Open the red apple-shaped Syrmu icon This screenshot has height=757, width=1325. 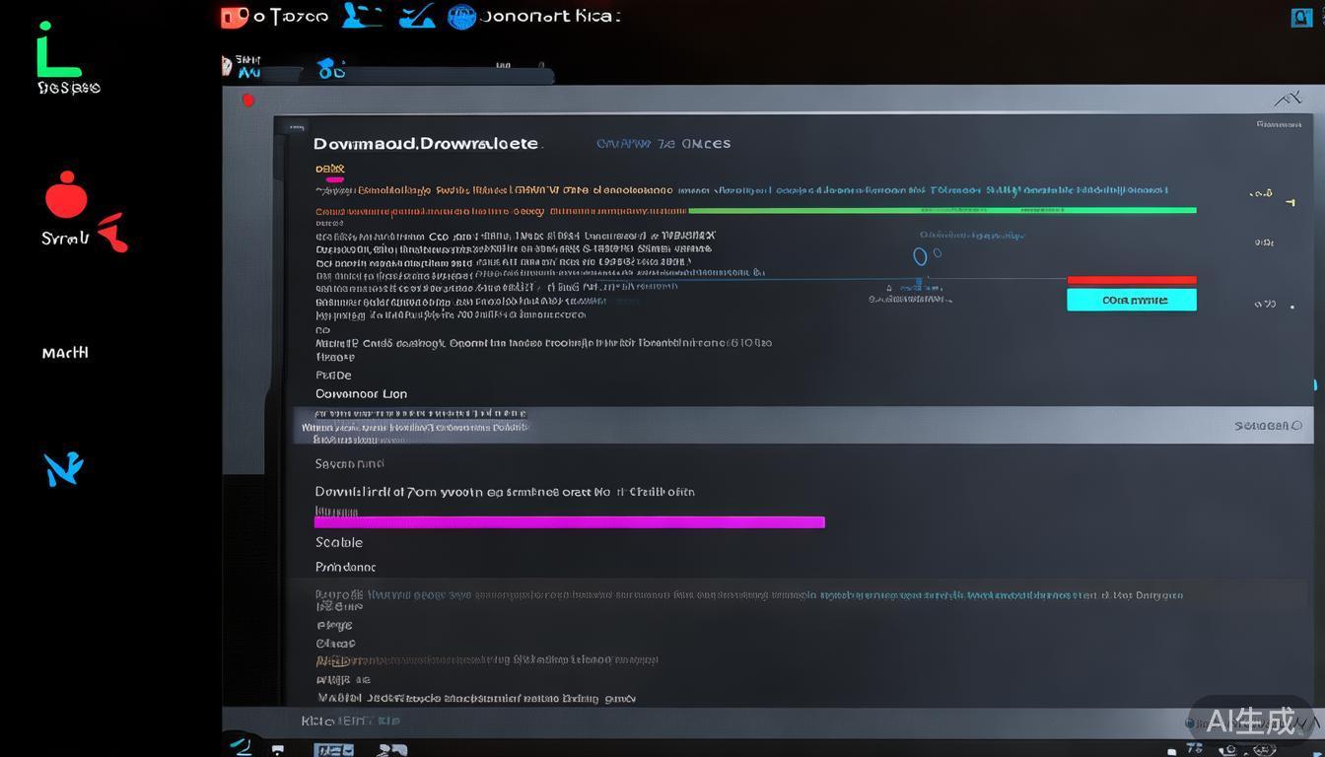67,196
